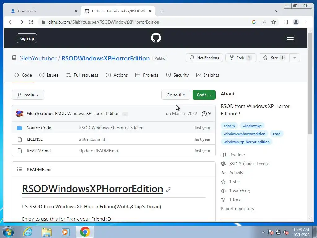The width and height of the screenshot is (317, 238).
Task: Click GlebYoutuber's avatar image
Action: point(20,113)
